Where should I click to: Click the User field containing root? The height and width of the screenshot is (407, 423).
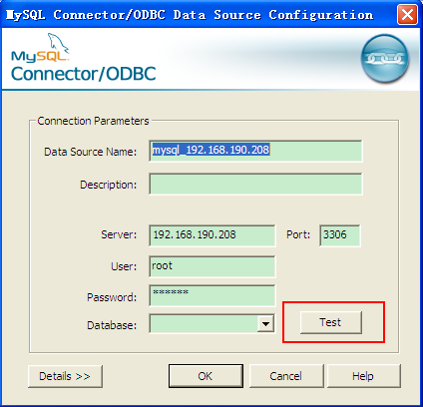(x=212, y=266)
